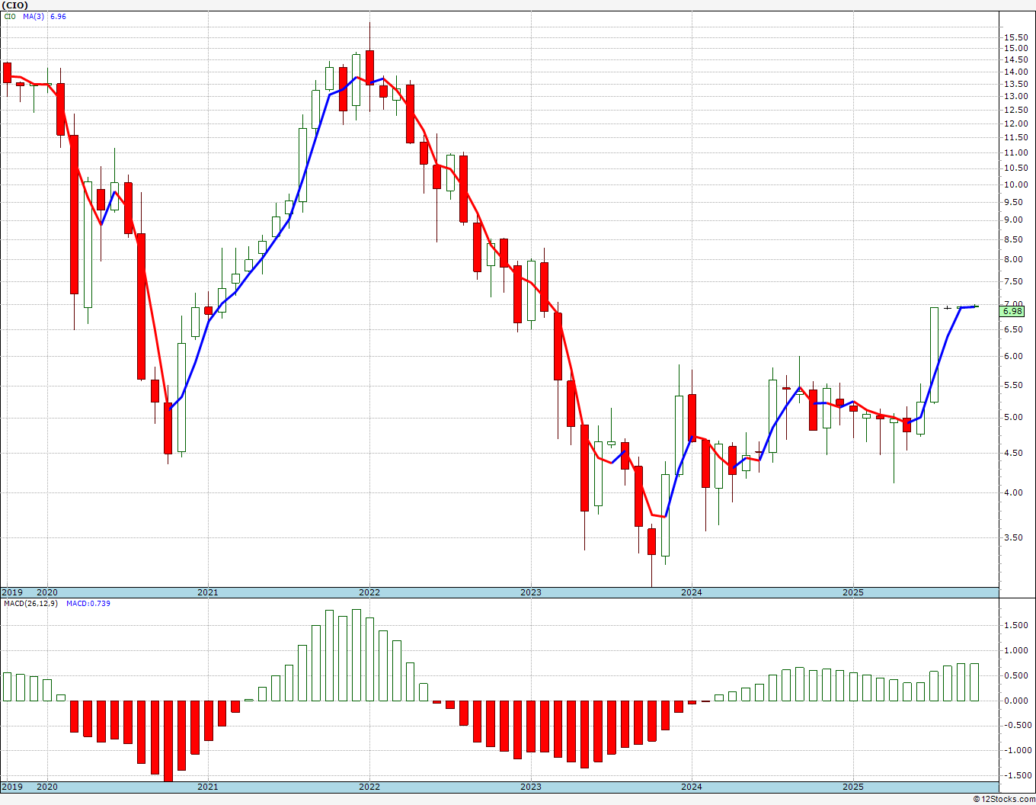1036x805 pixels.
Task: Click the 2021 marker on MACD timeline
Action: [x=208, y=787]
